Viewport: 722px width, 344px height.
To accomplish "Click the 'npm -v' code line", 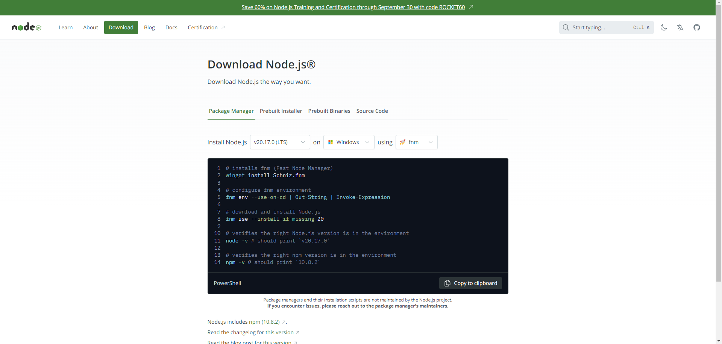I will 273,262.
